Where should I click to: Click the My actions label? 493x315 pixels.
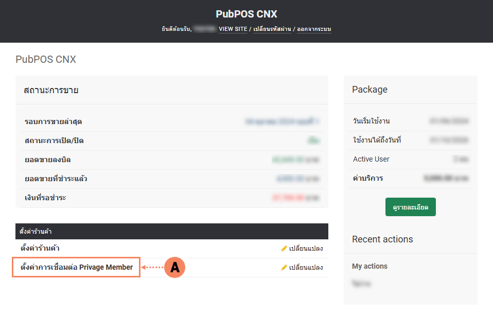(x=369, y=266)
